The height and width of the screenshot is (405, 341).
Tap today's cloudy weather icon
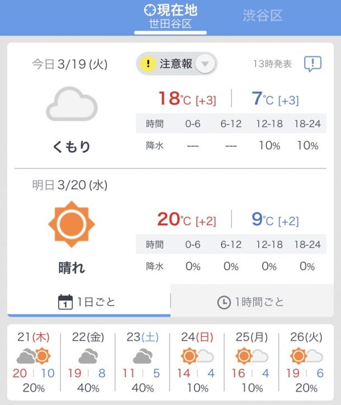pyautogui.click(x=72, y=104)
